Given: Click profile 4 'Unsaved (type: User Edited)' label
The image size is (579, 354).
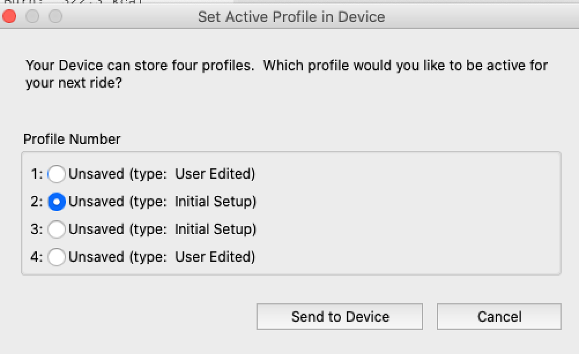Looking at the screenshot, I should [x=162, y=257].
